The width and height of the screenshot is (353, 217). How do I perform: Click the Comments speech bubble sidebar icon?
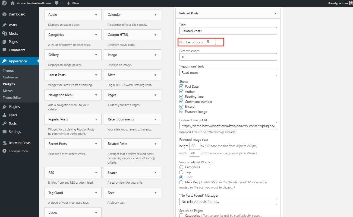coord(4,50)
